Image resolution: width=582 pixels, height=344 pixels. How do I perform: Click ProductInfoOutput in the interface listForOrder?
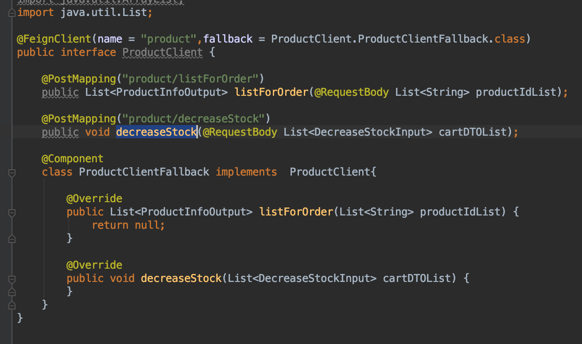click(169, 92)
